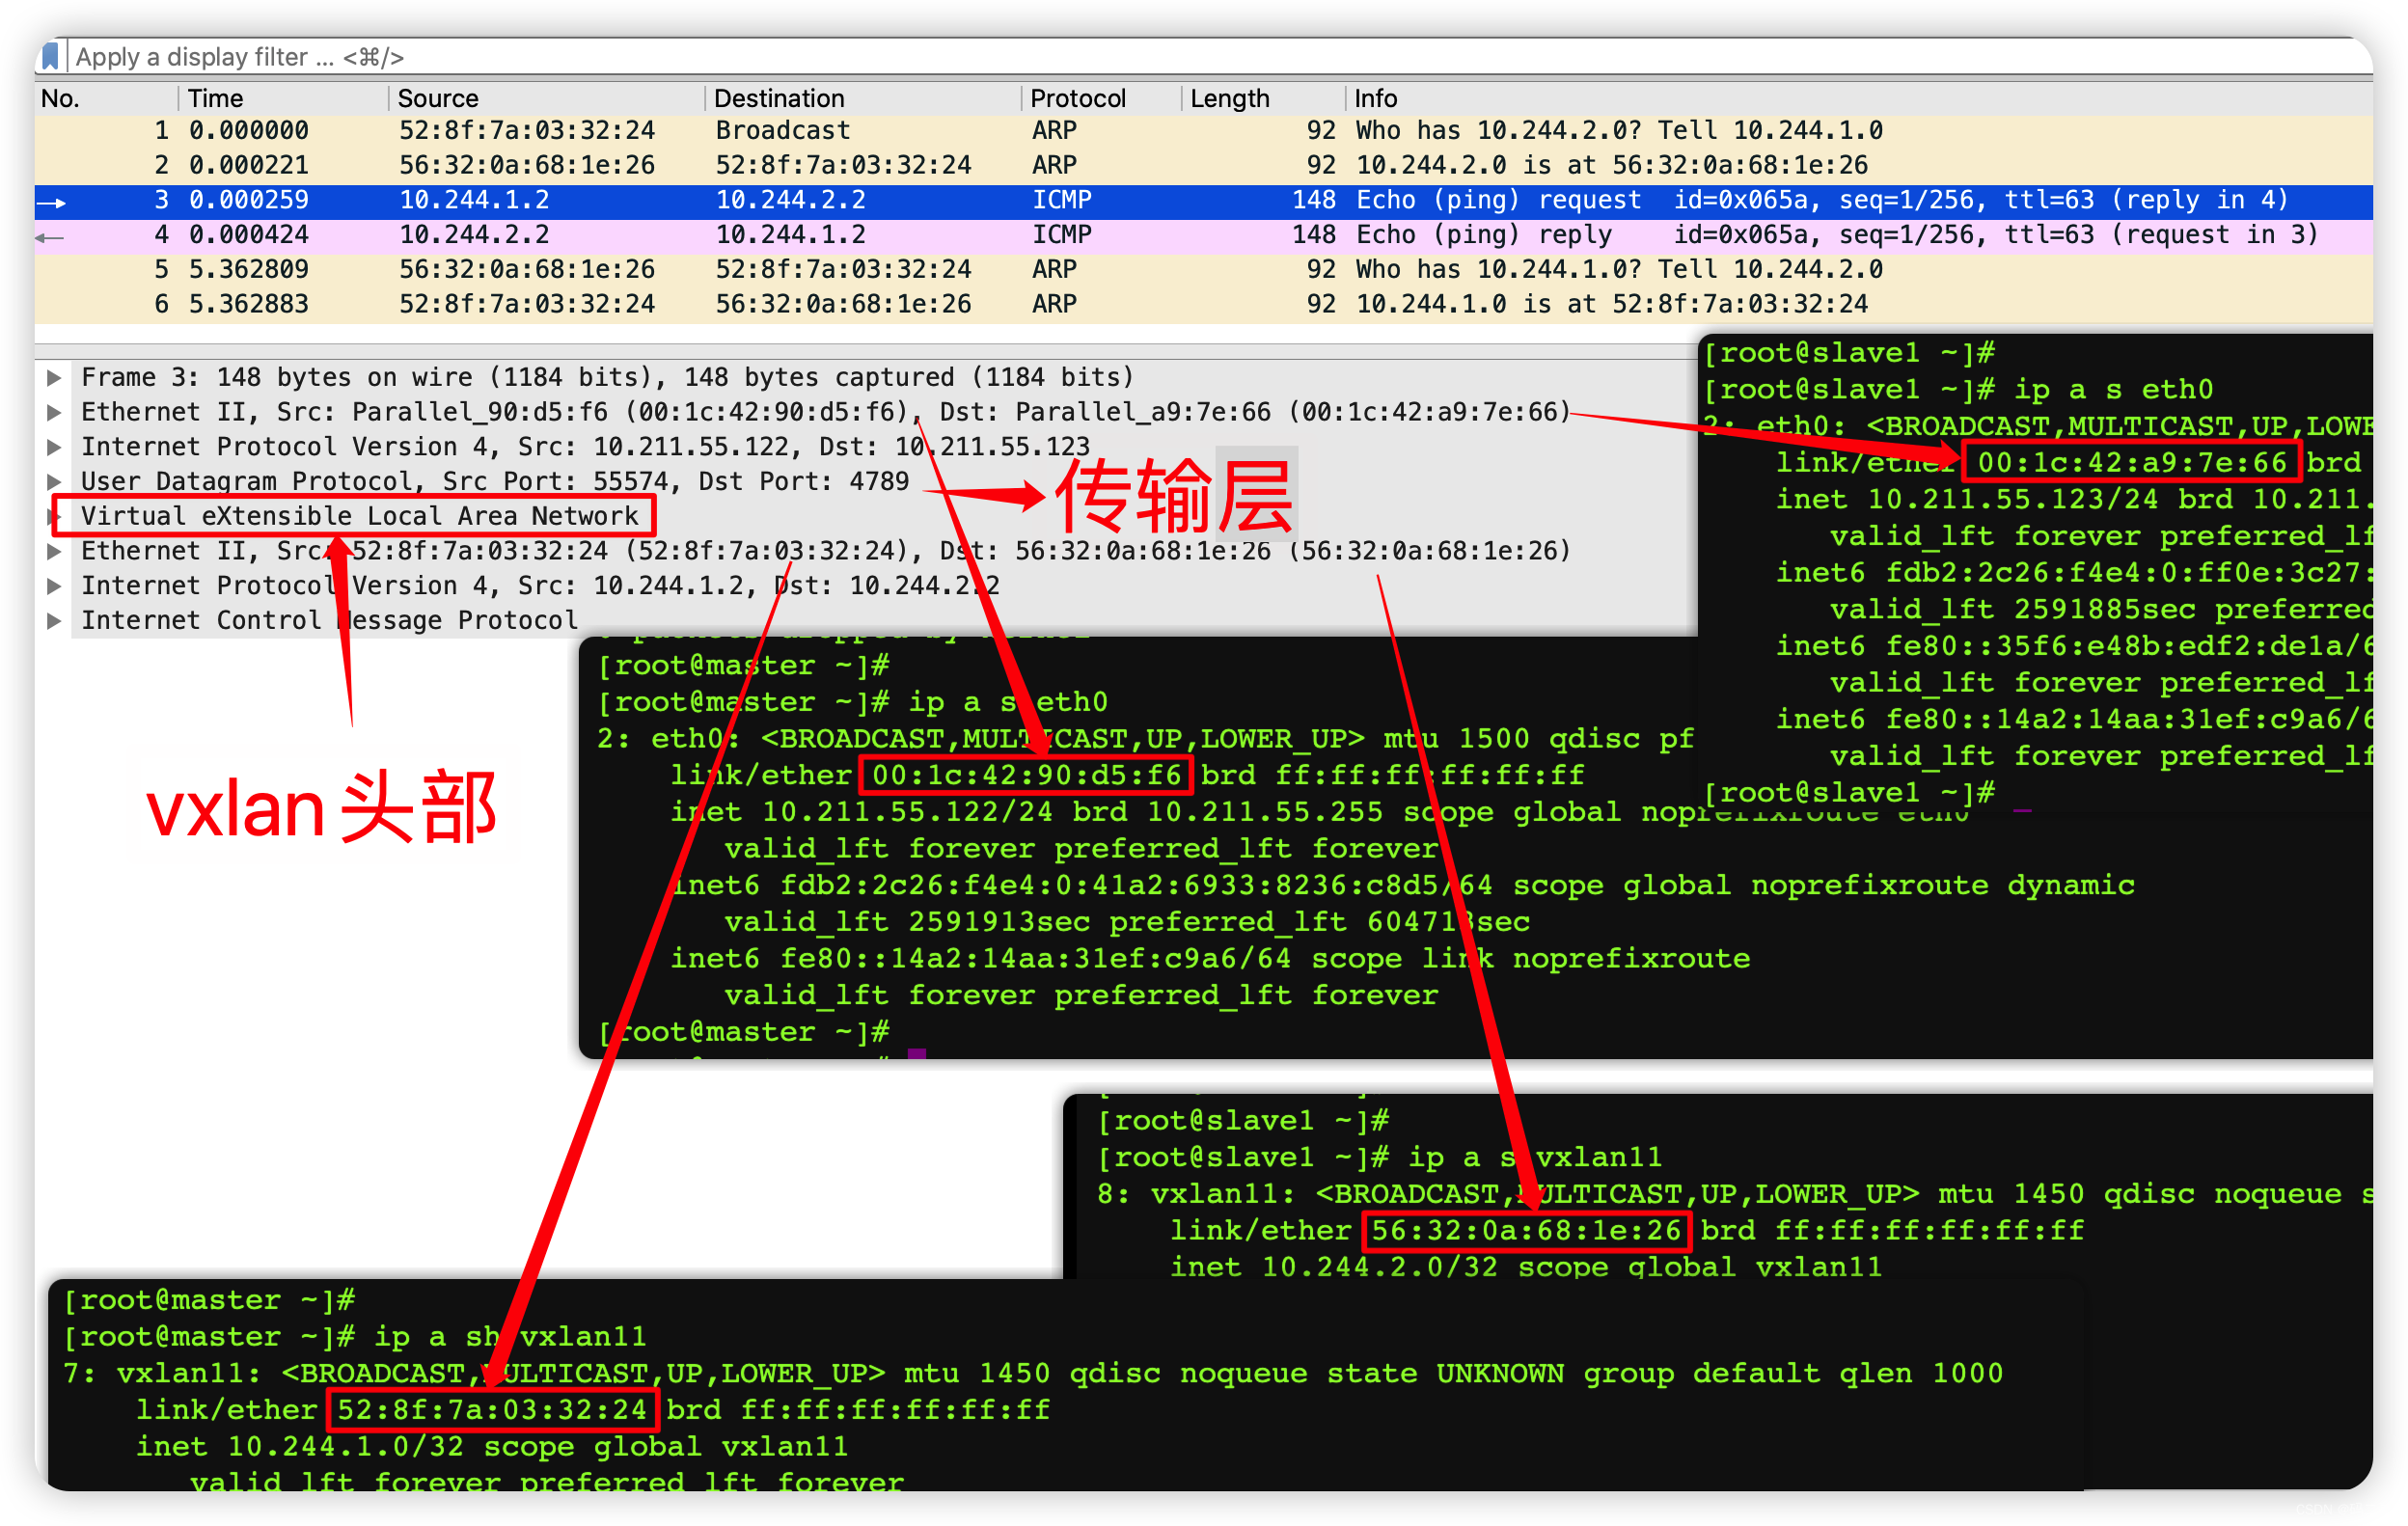Expand Internet Control Message Protocol row
2408x1526 pixels.
point(54,620)
